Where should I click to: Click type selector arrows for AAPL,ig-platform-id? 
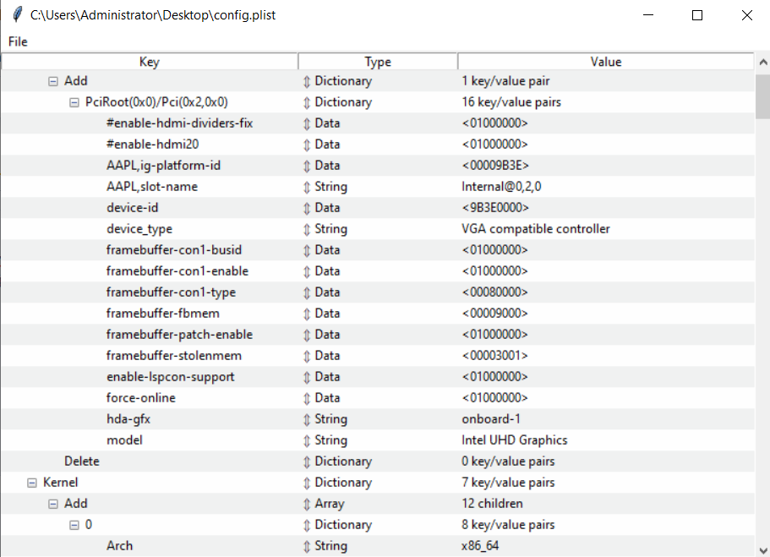point(307,166)
